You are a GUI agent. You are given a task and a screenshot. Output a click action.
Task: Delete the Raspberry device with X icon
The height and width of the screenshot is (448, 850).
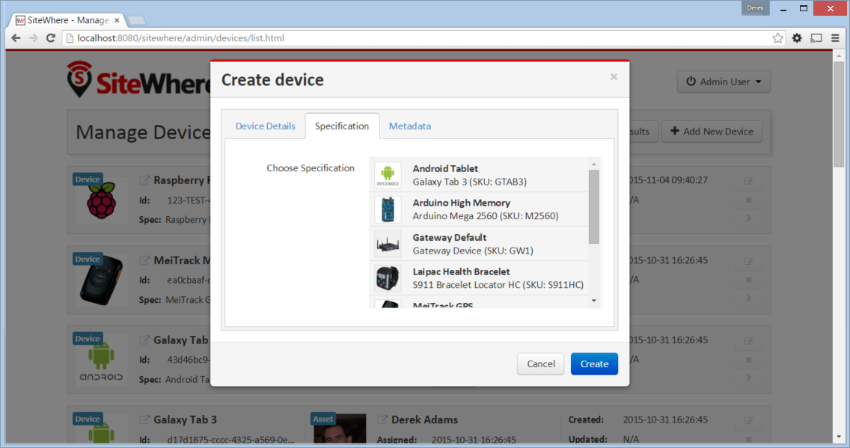pyautogui.click(x=749, y=200)
